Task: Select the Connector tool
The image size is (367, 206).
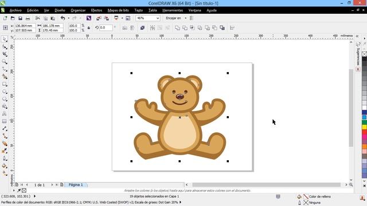Action: [5, 136]
